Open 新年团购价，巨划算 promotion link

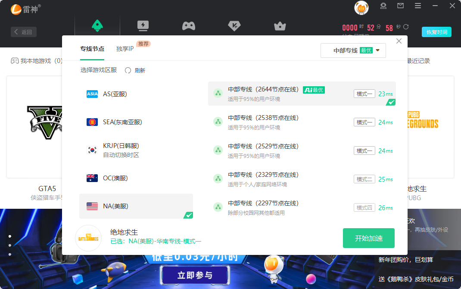point(406,260)
